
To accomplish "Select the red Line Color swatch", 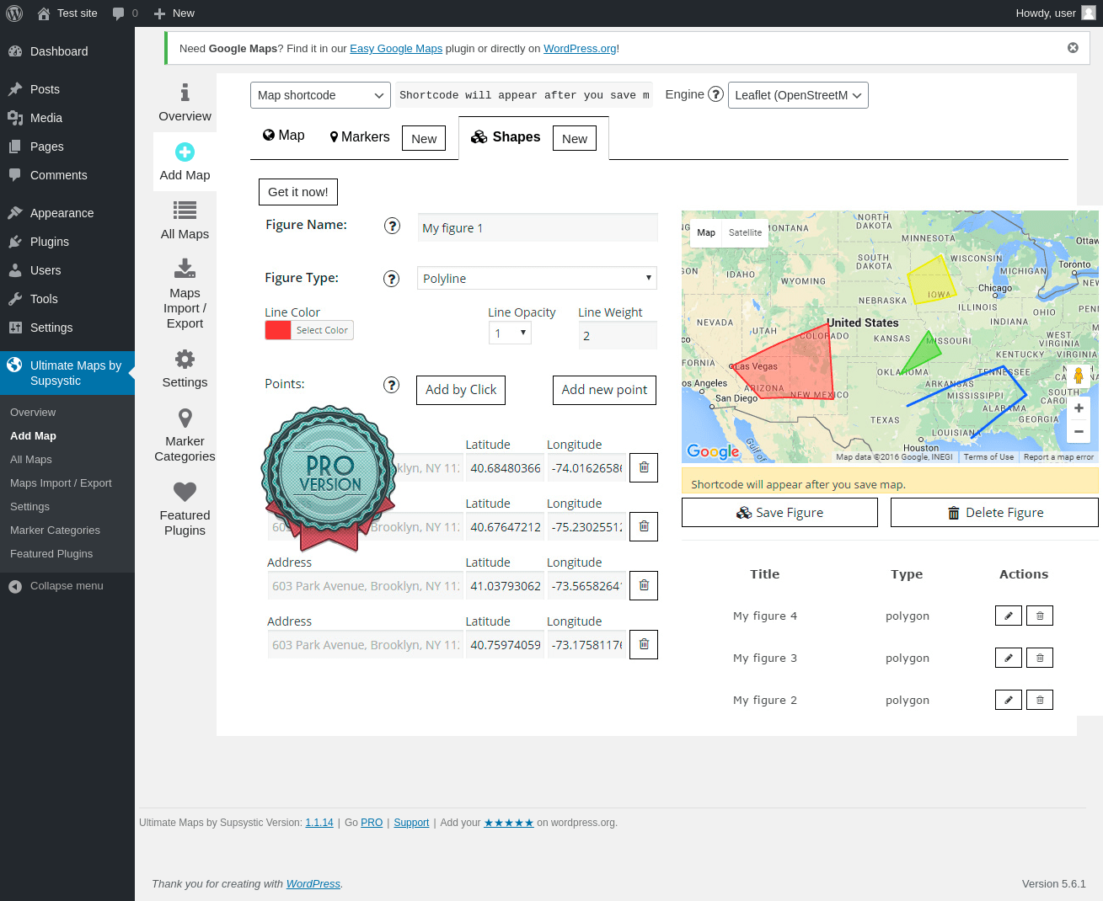I will [x=278, y=330].
